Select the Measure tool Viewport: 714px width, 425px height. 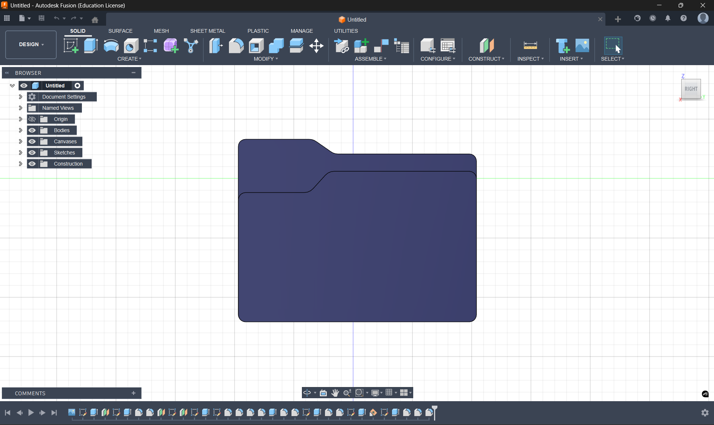click(x=530, y=46)
